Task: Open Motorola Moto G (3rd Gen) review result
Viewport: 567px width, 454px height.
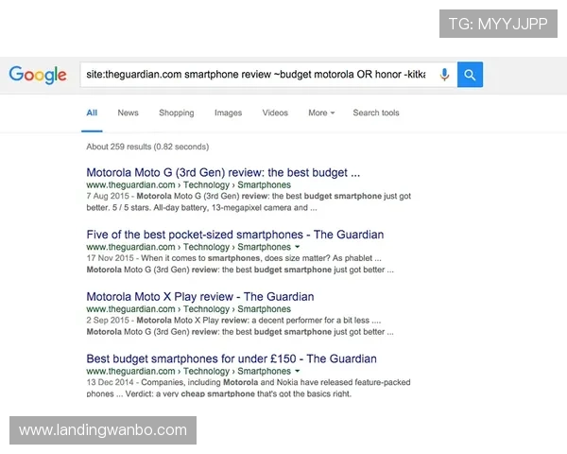Action: tap(223, 173)
